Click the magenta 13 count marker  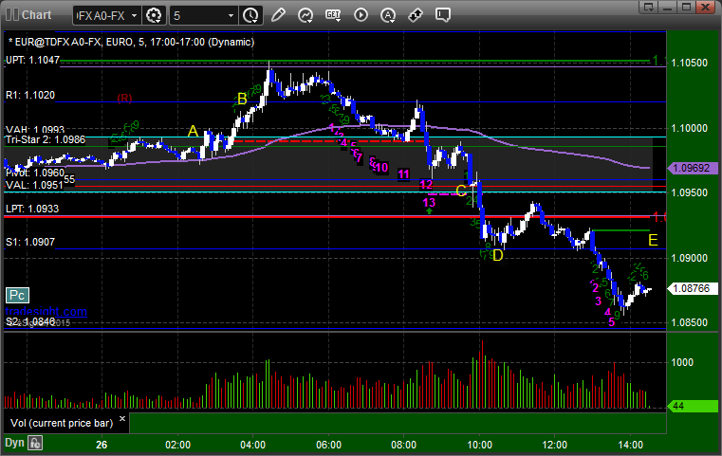click(429, 203)
